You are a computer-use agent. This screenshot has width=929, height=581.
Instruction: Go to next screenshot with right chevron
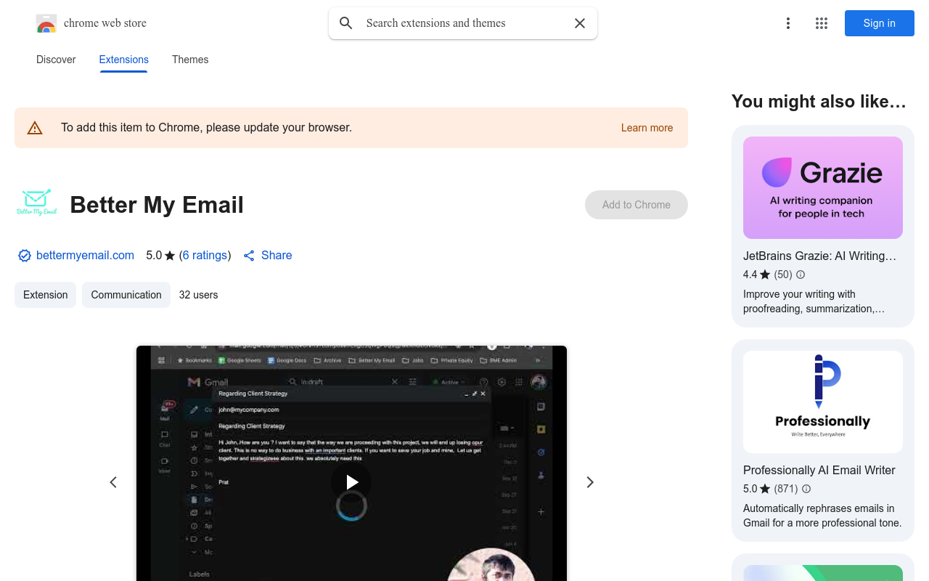pos(590,482)
